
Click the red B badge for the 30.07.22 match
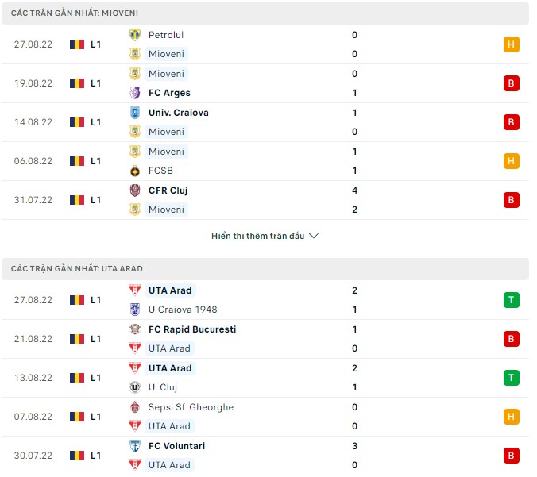tap(511, 456)
